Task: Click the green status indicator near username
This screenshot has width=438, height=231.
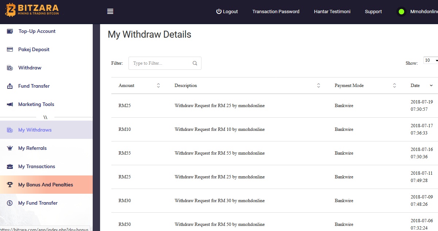Action: [401, 12]
